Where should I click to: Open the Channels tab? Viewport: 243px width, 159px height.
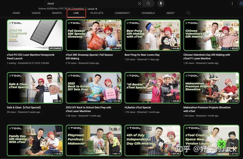coord(148,13)
